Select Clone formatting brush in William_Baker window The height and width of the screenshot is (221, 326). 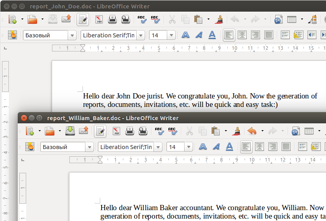[236, 131]
